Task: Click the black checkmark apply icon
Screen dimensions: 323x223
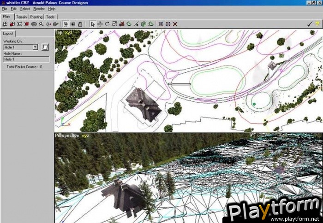Action: click(310, 24)
